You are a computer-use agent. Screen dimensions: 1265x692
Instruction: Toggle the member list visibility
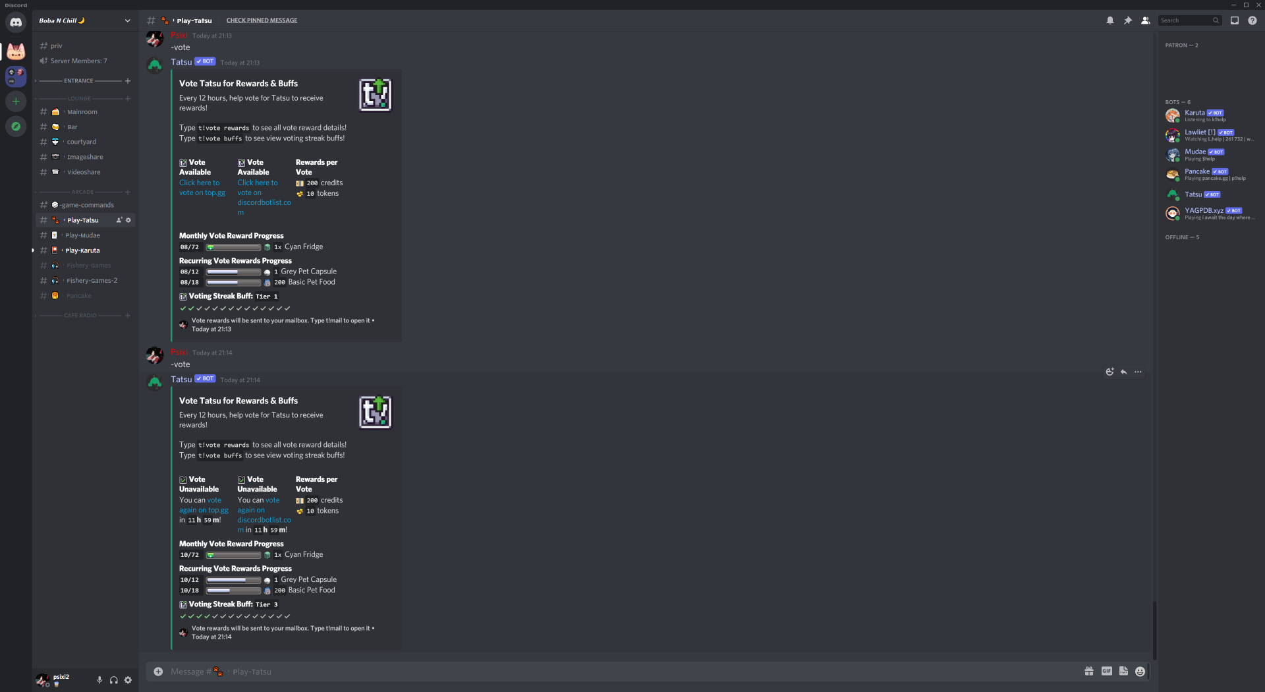(x=1146, y=20)
